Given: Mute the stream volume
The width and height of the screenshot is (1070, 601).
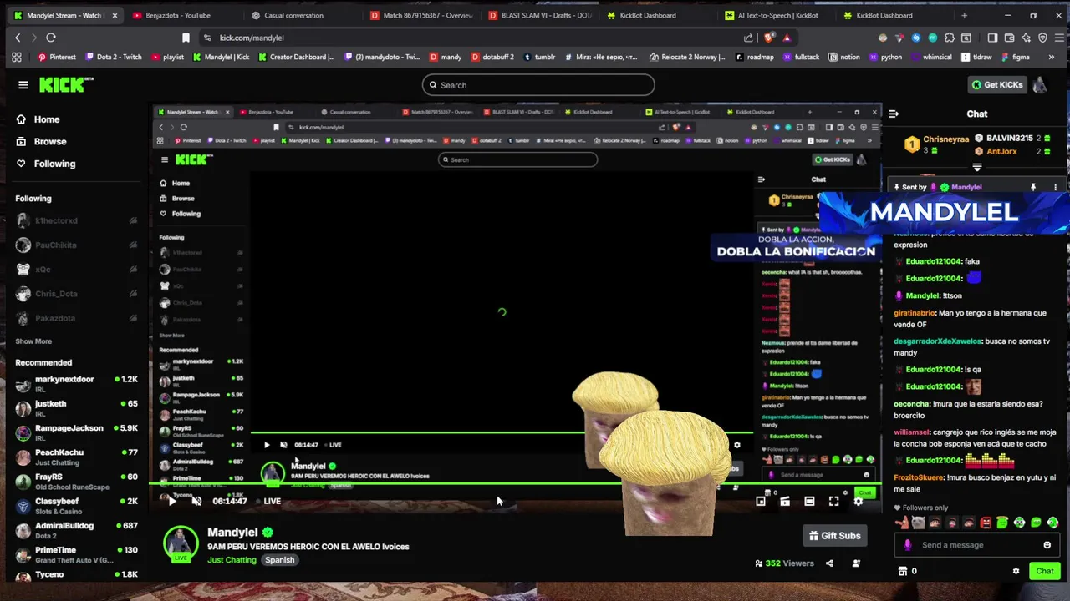Looking at the screenshot, I should click(196, 501).
